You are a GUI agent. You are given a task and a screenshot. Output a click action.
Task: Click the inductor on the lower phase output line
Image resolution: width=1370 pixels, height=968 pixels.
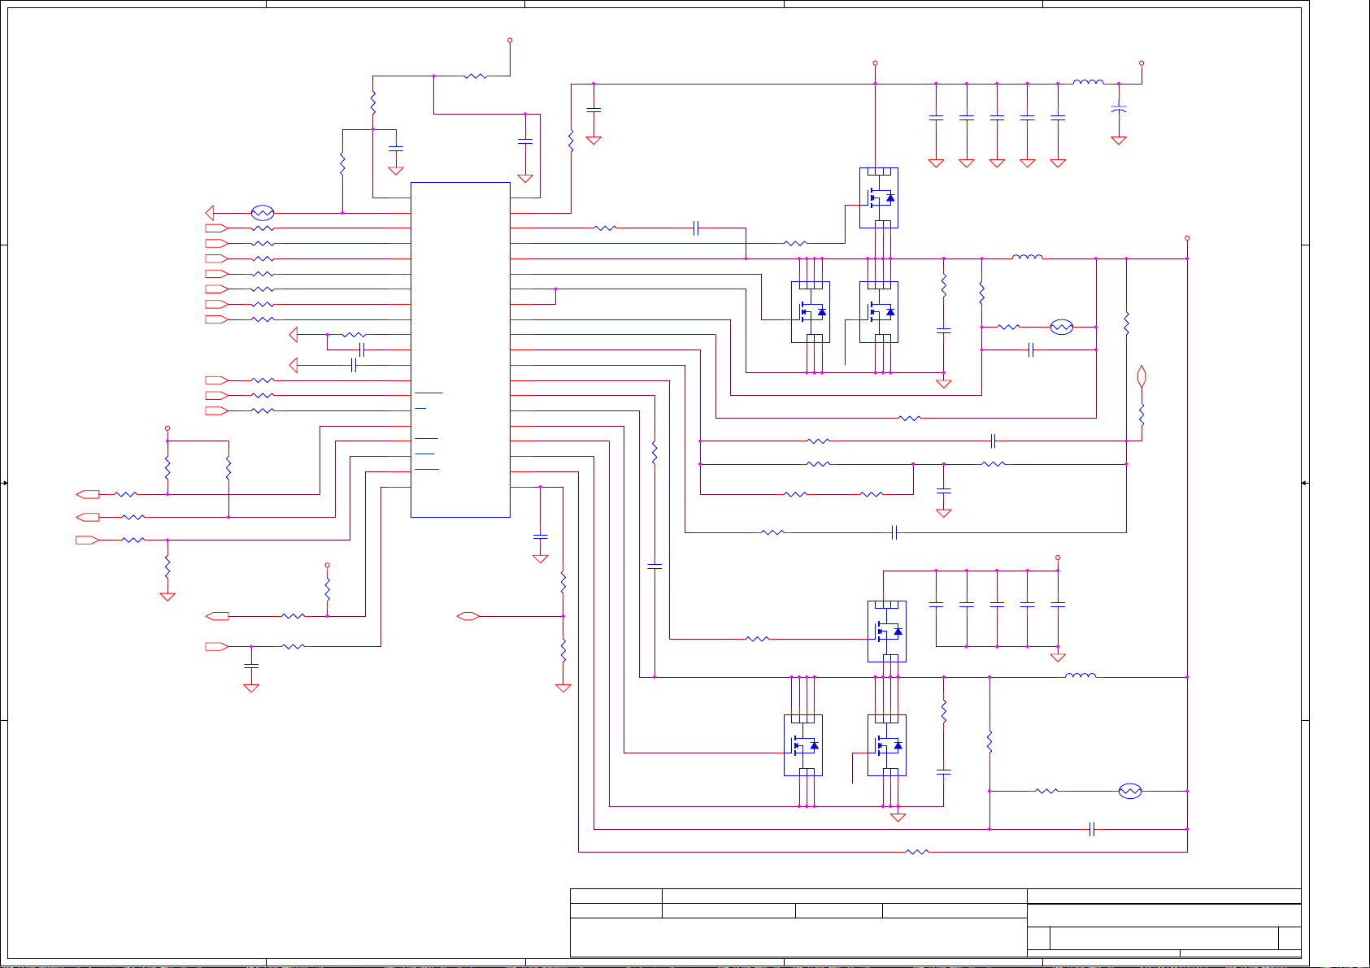coord(1081,675)
